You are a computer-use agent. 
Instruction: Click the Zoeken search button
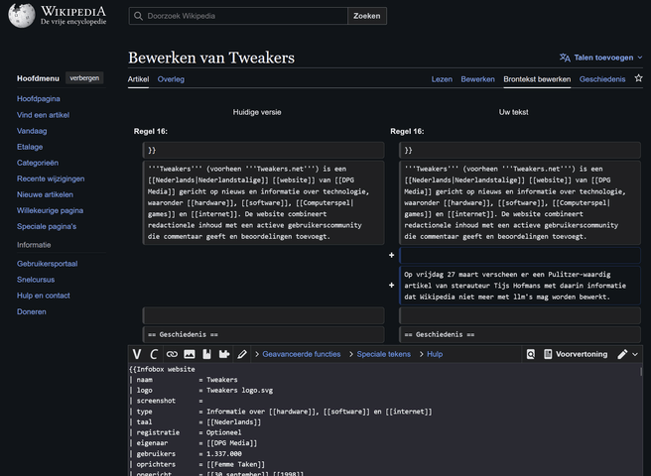tap(366, 16)
